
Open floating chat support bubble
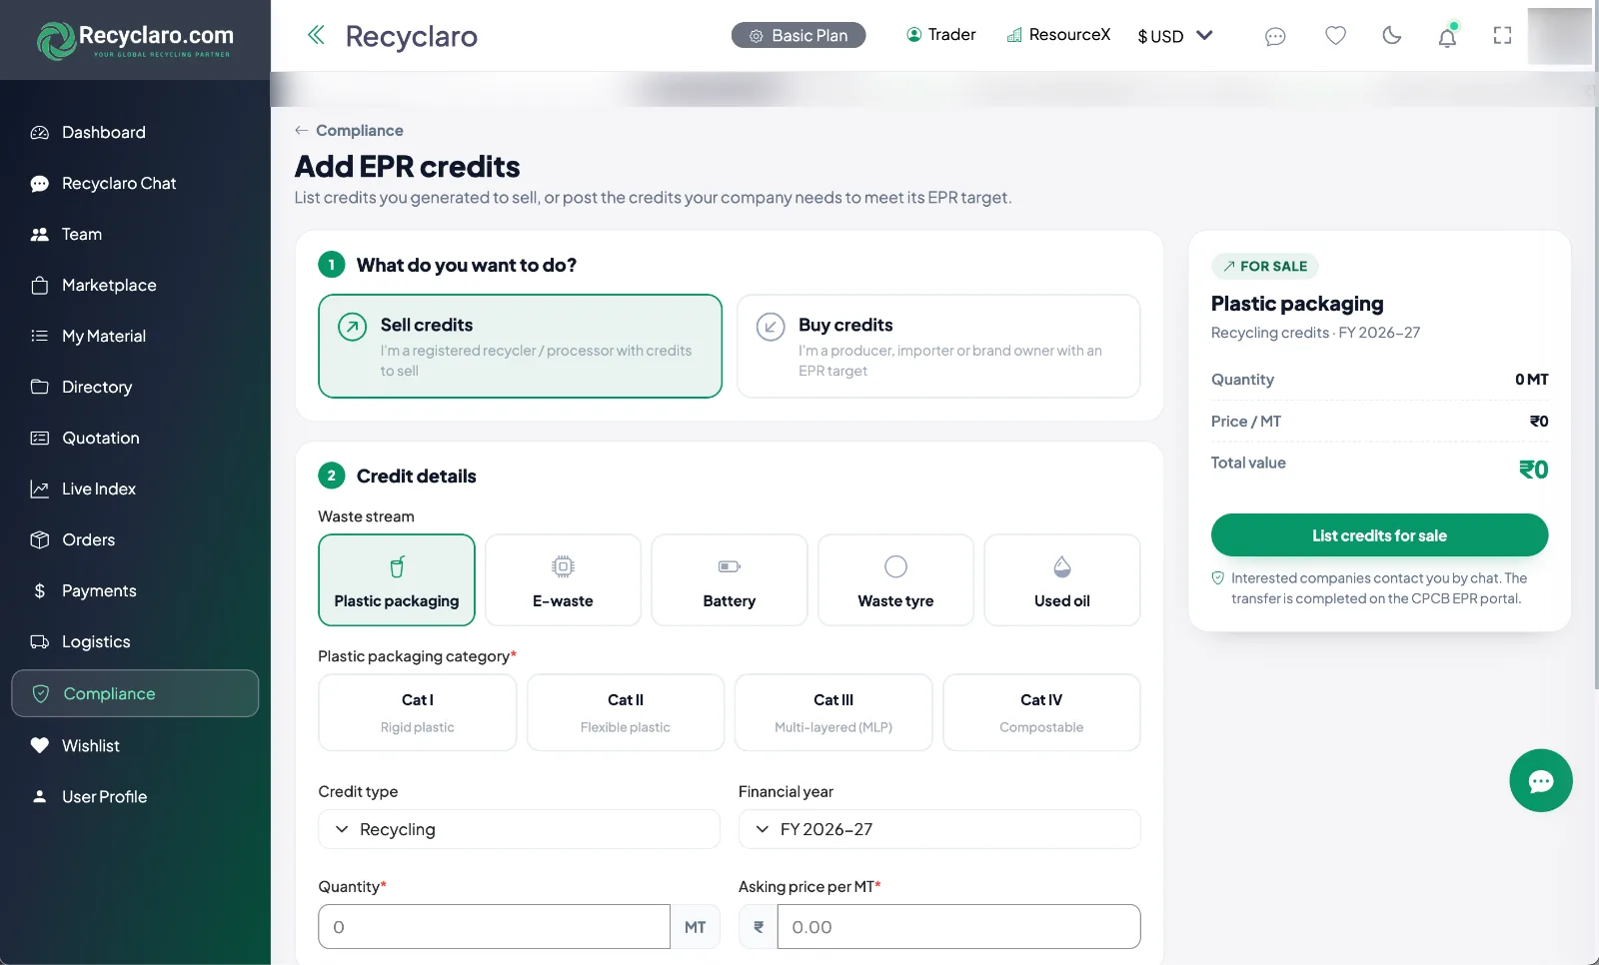(x=1540, y=780)
